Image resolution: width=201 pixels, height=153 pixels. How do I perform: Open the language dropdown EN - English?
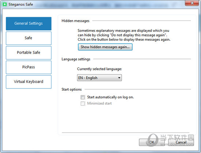[99, 78]
